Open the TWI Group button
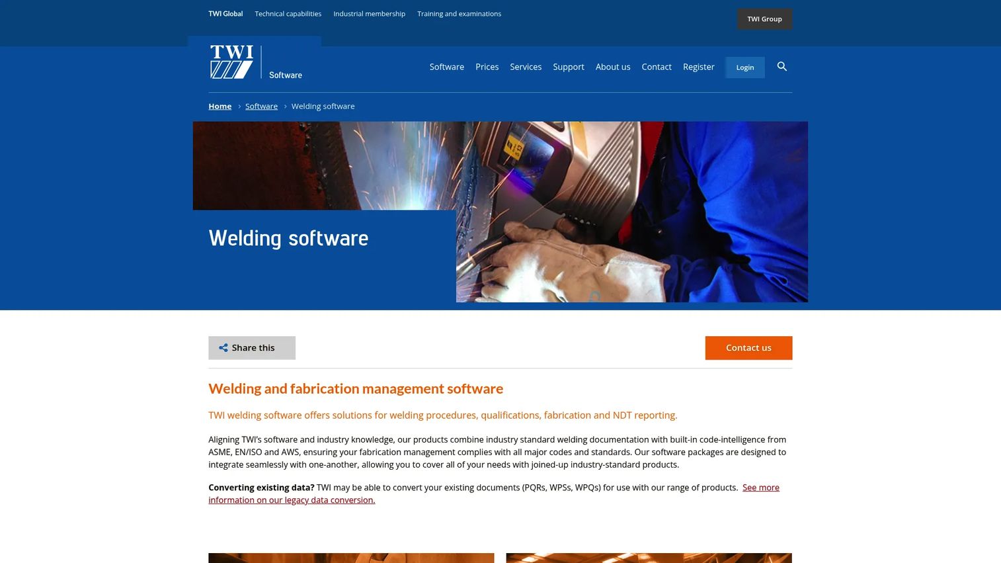Screen dimensions: 1001x563 point(764,19)
